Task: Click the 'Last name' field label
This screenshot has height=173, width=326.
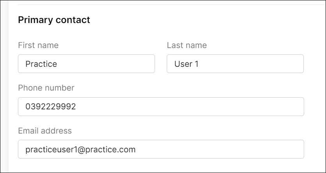Action: click(x=187, y=45)
